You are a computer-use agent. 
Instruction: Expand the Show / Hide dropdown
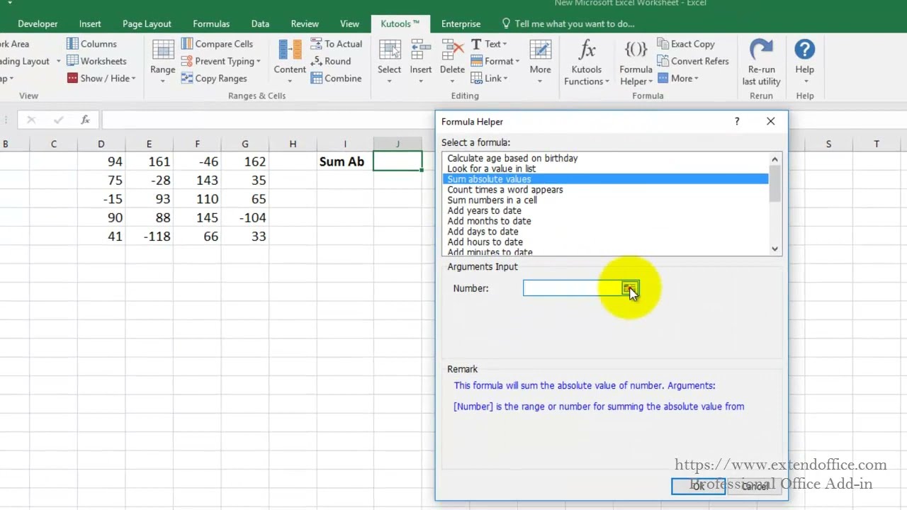pyautogui.click(x=101, y=79)
